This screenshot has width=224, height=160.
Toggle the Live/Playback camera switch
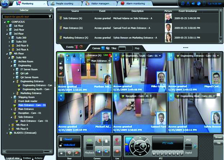coord(88,145)
